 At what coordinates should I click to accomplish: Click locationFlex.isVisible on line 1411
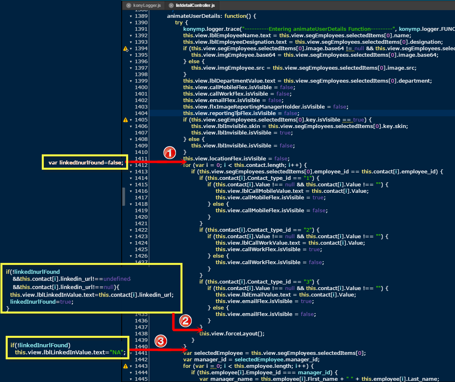[x=238, y=159]
